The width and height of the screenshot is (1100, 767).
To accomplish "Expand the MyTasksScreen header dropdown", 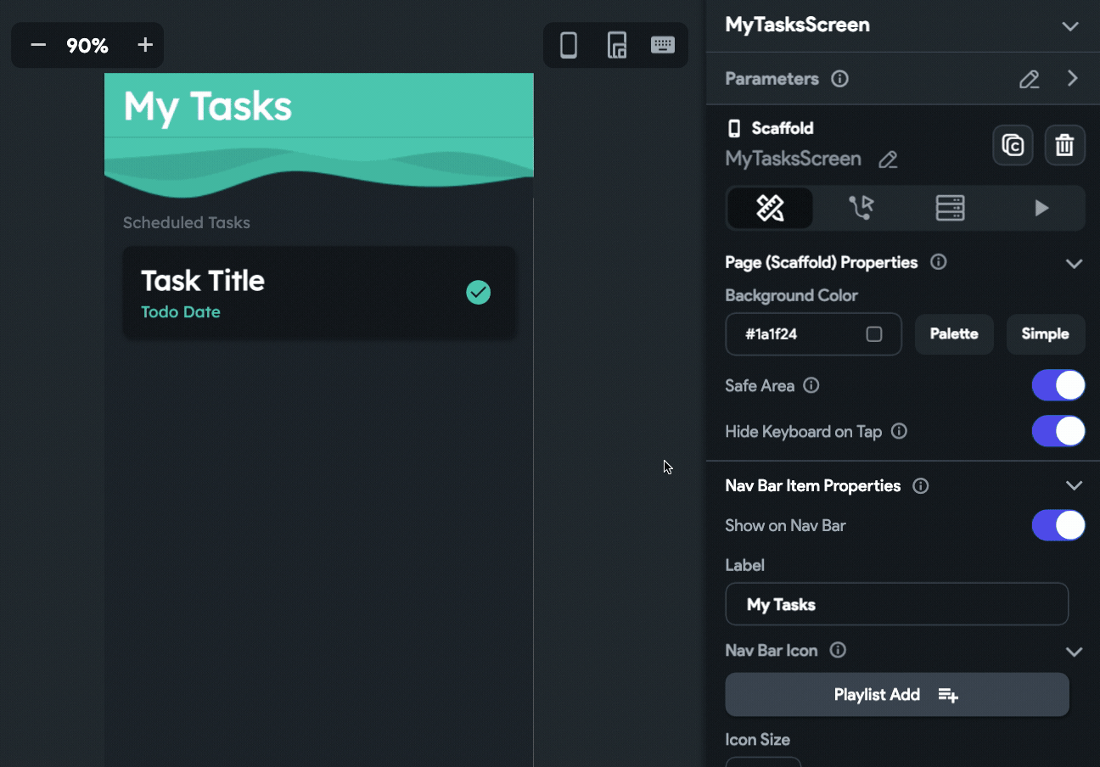I will (1070, 25).
